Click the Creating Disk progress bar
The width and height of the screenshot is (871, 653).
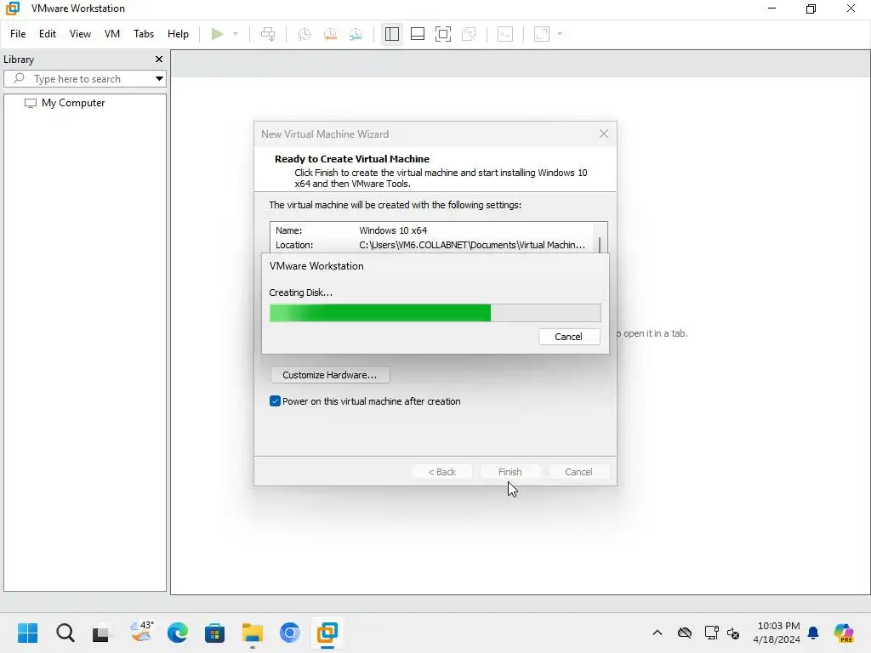click(x=435, y=313)
